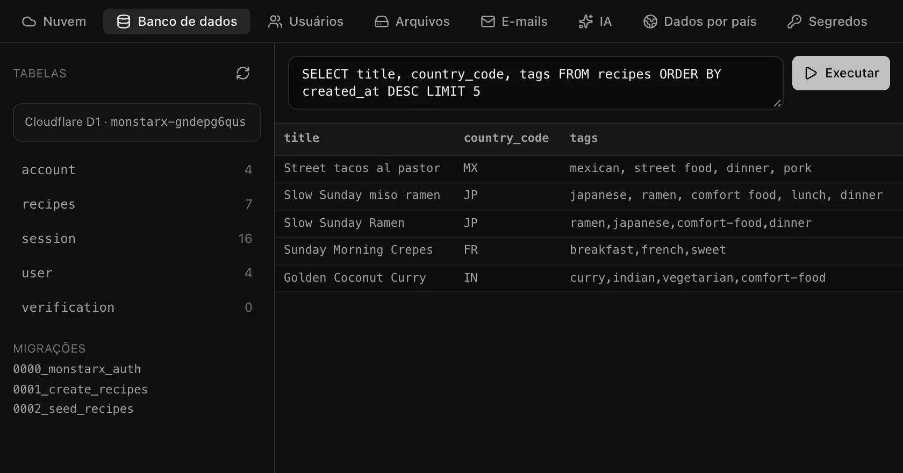The height and width of the screenshot is (473, 903).
Task: Click the refresh tables icon
Action: point(243,73)
